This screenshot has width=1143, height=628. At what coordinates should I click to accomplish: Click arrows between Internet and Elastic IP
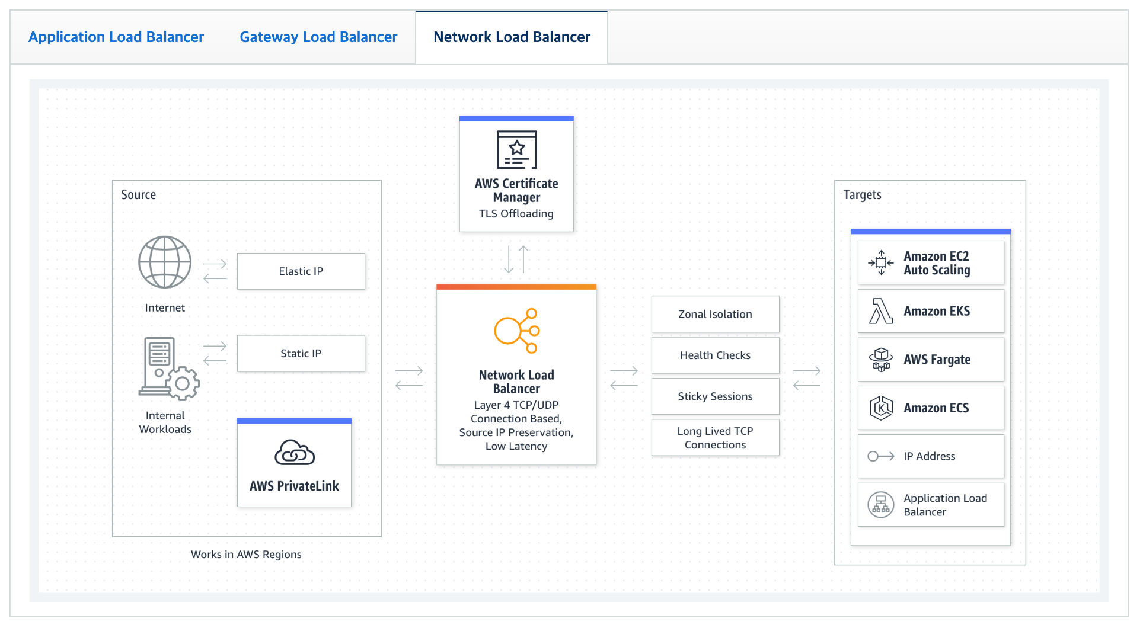215,271
